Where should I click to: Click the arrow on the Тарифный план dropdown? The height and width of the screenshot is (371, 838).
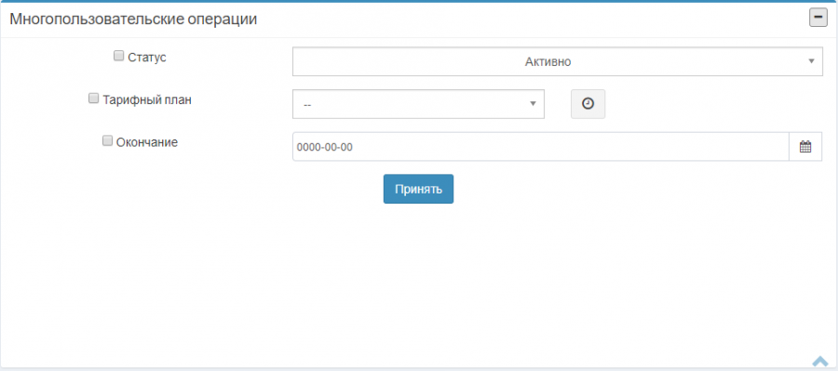[533, 103]
